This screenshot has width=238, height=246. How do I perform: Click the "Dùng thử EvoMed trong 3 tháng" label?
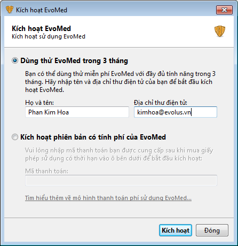[74, 60]
